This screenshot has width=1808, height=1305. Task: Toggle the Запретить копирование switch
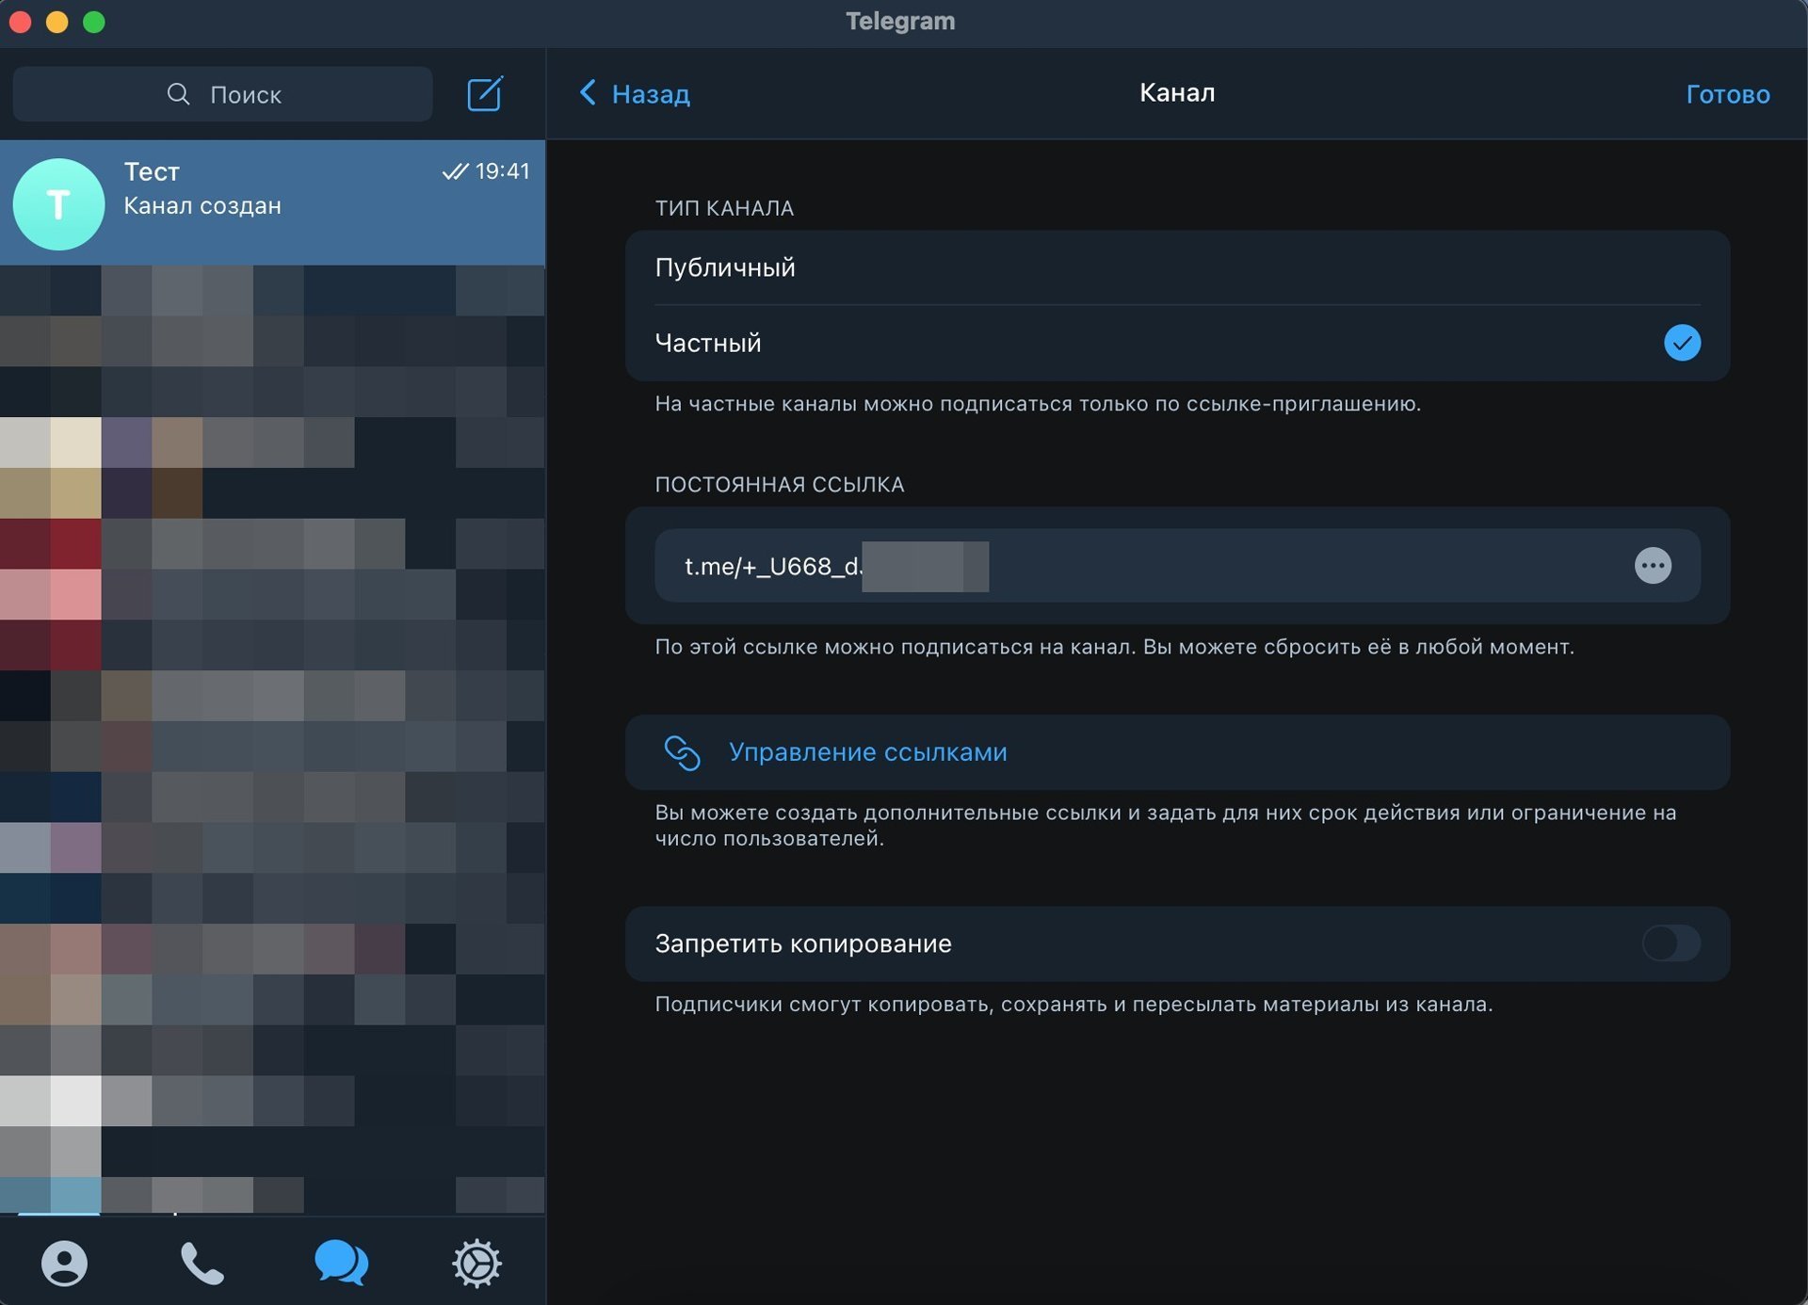[1671, 942]
